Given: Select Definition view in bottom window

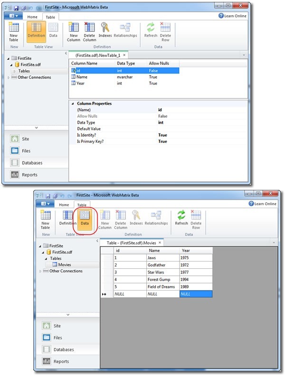Looking at the screenshot, I should [x=67, y=218].
